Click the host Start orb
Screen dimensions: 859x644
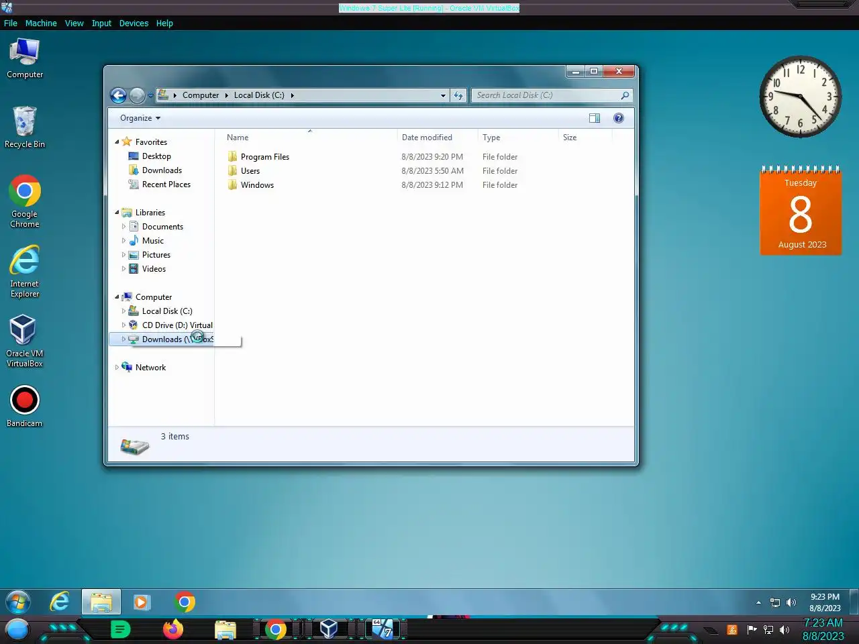coord(17,629)
